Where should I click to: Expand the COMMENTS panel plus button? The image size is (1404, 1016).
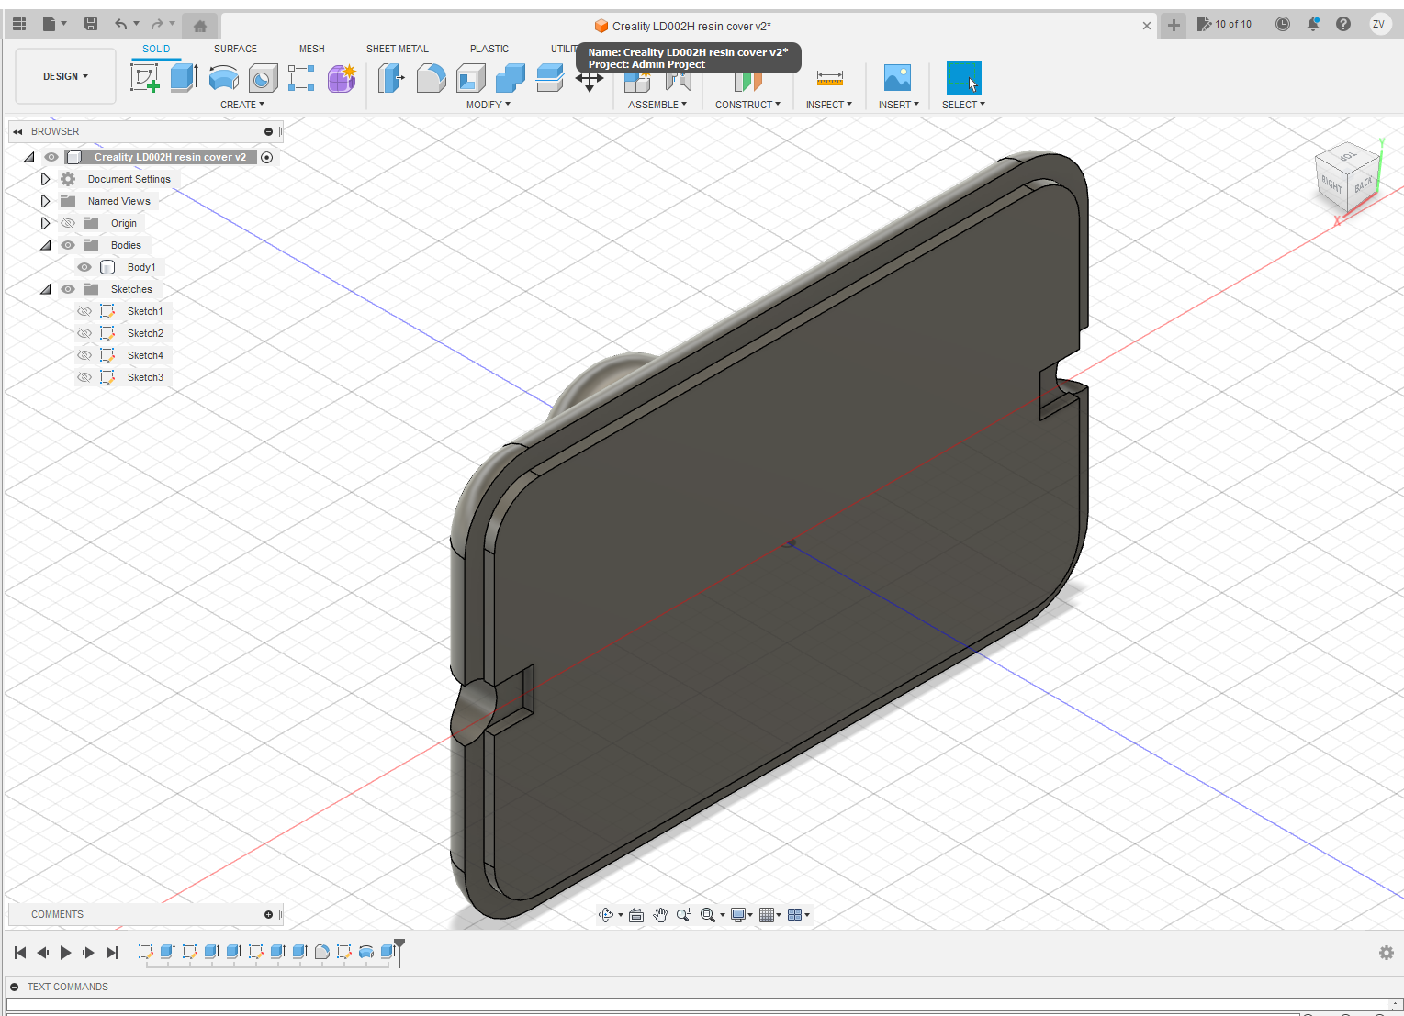pyautogui.click(x=268, y=914)
